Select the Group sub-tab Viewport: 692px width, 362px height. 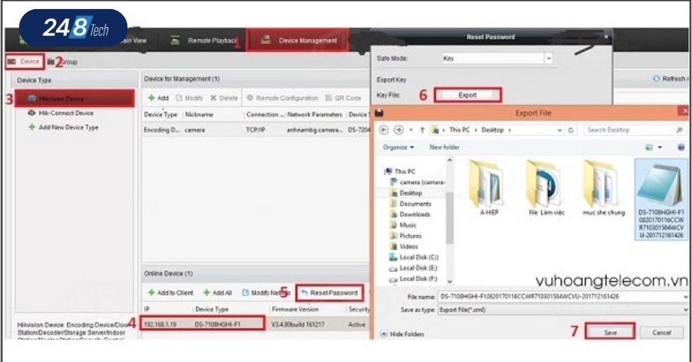pos(63,62)
